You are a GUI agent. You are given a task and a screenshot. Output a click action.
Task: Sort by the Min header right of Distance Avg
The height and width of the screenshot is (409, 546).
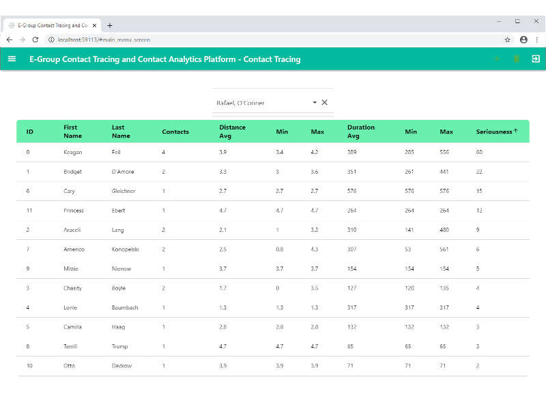click(x=282, y=132)
